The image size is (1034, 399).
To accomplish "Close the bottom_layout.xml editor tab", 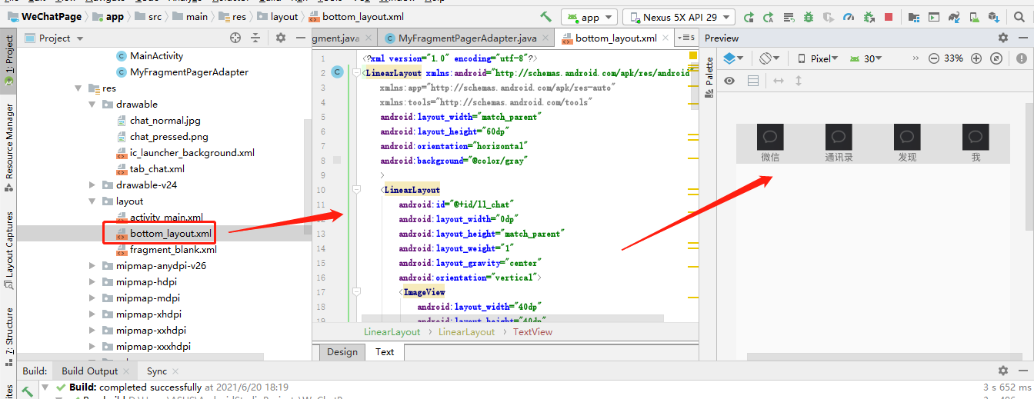I will pyautogui.click(x=666, y=38).
